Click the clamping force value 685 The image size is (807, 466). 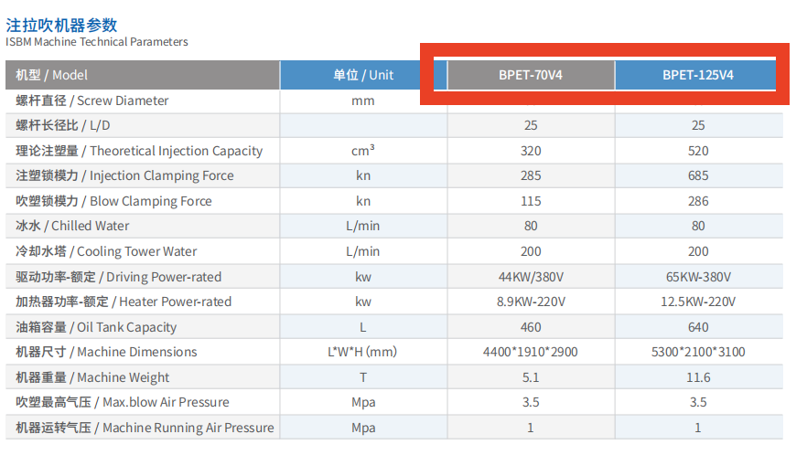pos(698,175)
